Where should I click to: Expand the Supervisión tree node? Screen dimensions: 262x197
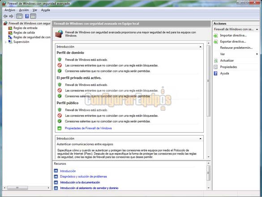click(5, 42)
